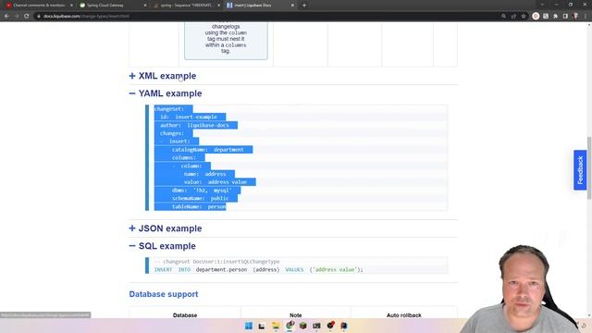This screenshot has width=592, height=333.
Task: Click the 'changeset DocUser:1' SQL comment
Action: point(217,262)
